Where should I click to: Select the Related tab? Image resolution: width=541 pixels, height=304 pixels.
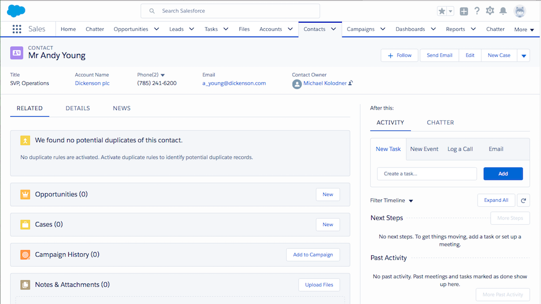[x=30, y=108]
